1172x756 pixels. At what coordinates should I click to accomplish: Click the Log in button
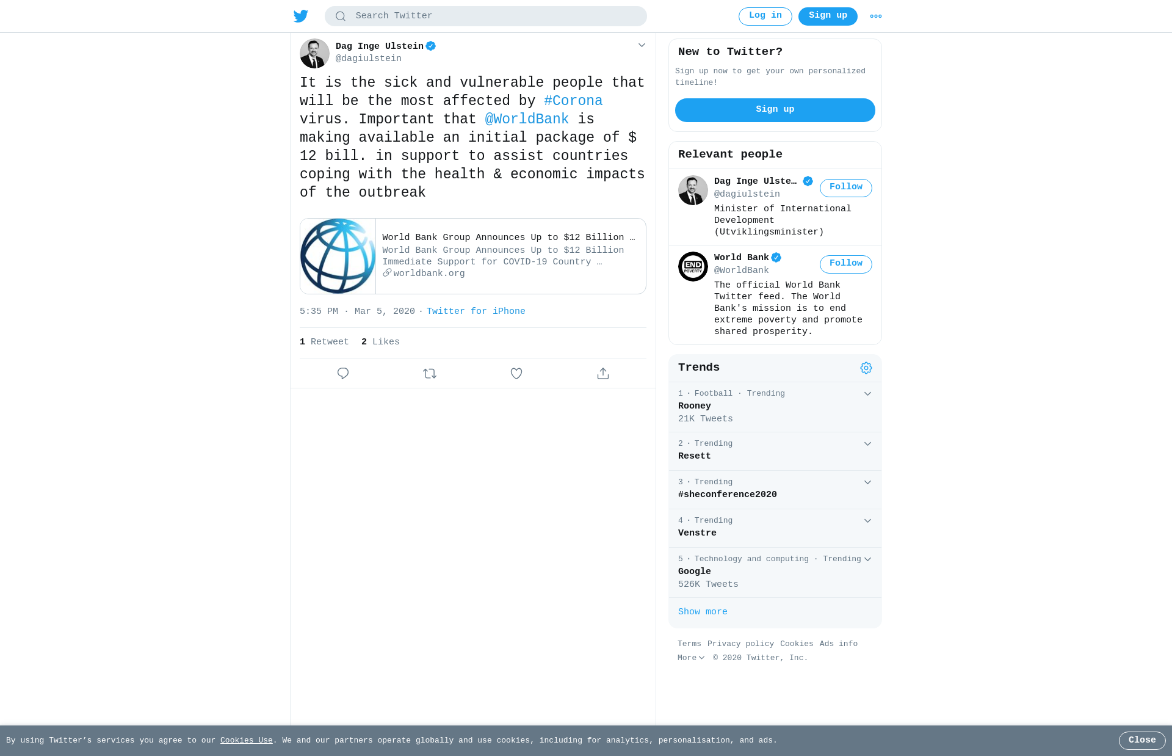(x=765, y=16)
